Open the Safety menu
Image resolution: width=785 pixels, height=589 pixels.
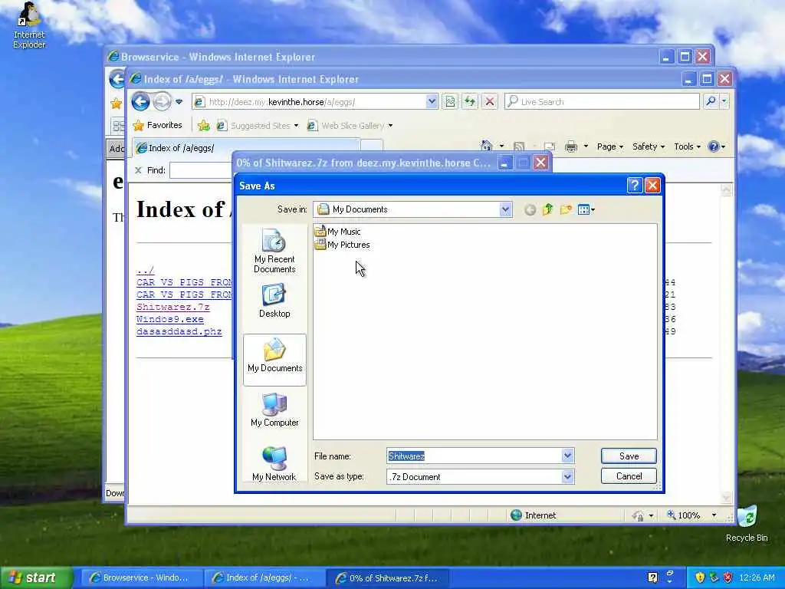point(649,146)
